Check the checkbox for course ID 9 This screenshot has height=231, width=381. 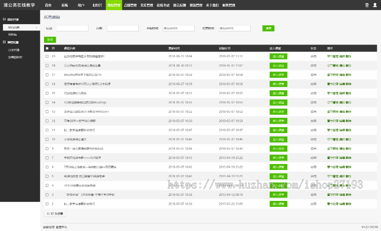pos(47,149)
